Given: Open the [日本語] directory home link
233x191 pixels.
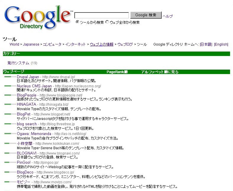Looking at the screenshot, I should coord(206,44).
